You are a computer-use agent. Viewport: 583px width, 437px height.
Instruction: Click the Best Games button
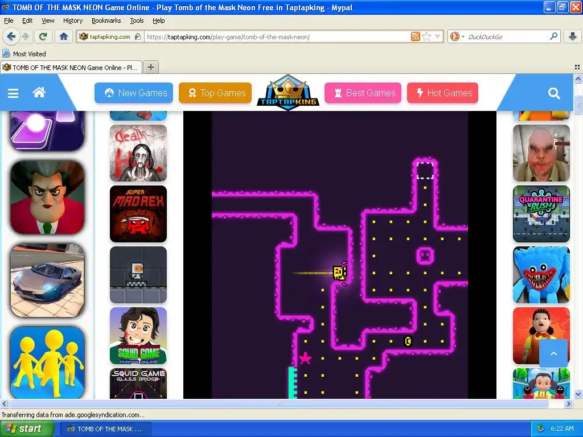coord(363,93)
